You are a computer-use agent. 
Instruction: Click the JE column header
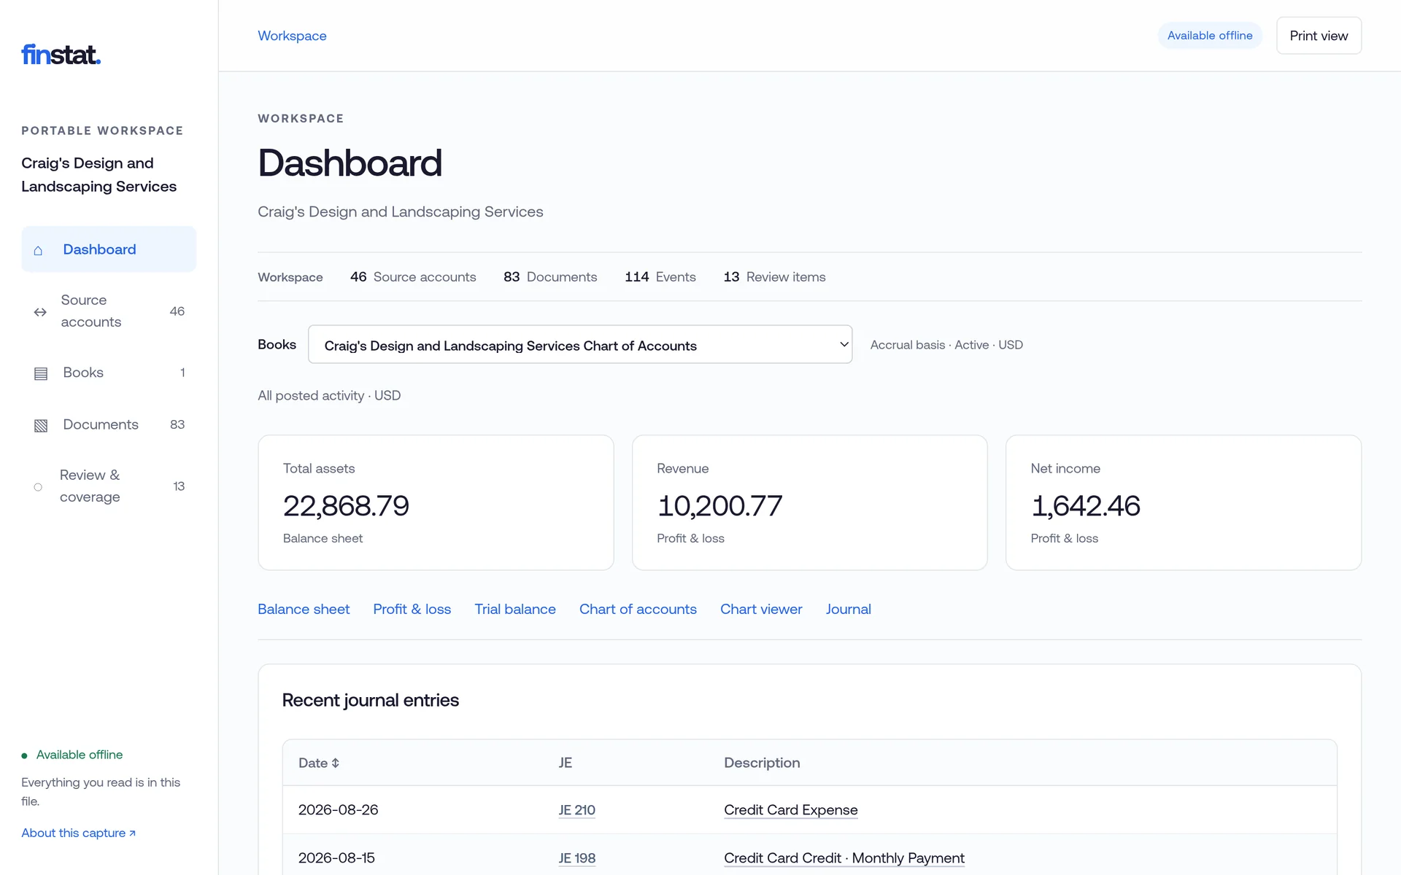(x=566, y=763)
